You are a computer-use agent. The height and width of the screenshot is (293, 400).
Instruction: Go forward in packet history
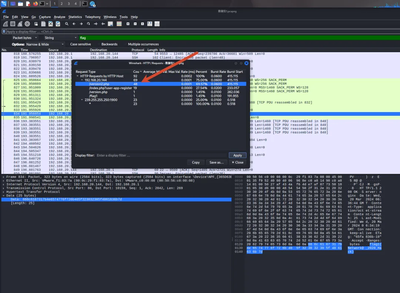(81, 24)
